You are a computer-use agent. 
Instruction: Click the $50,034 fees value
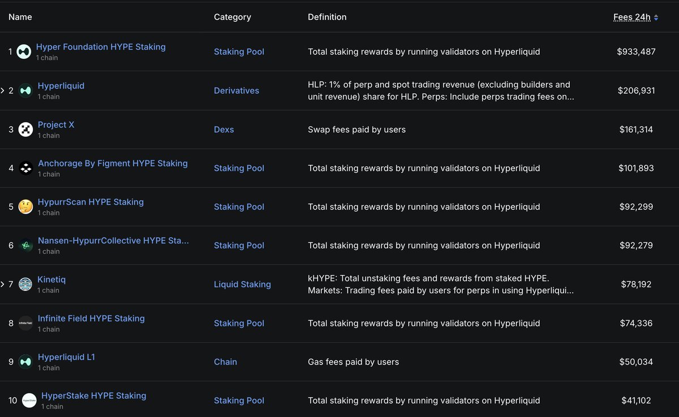click(636, 362)
